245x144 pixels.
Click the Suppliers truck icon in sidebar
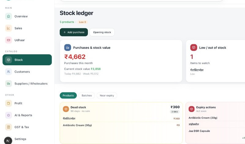9,84
